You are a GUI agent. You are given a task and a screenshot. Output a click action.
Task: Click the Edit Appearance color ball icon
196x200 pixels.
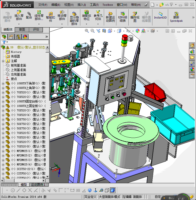tap(138, 31)
